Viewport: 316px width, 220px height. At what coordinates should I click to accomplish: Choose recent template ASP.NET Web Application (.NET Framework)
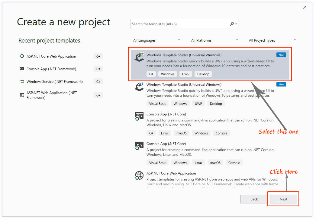52,95
